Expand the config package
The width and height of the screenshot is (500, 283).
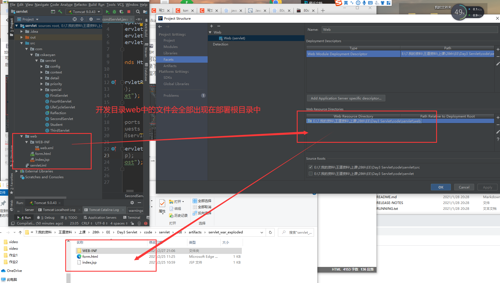(42, 67)
